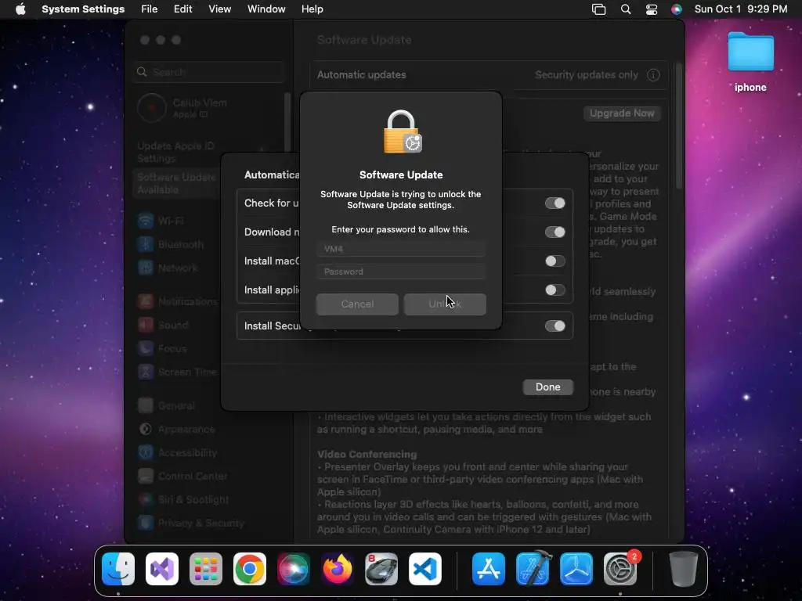Launch Firefox from the Dock
The width and height of the screenshot is (802, 601).
[338, 569]
